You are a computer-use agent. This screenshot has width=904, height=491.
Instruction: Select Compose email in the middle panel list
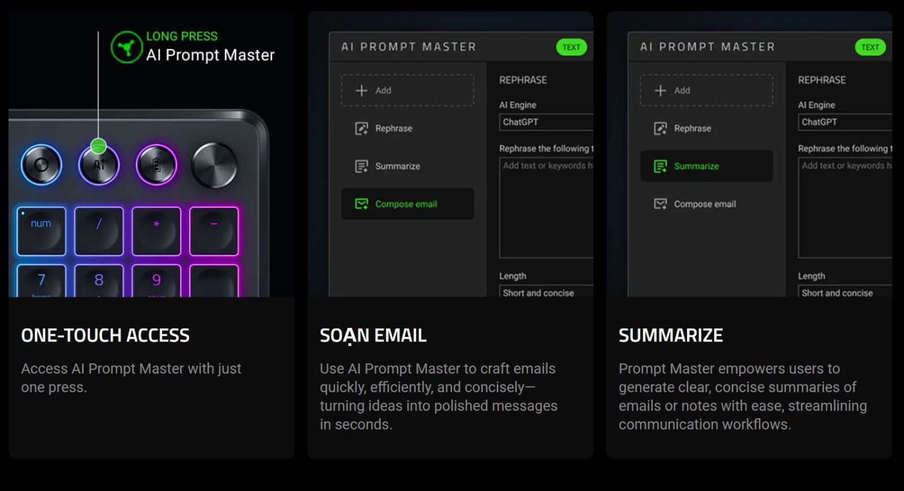coord(406,204)
